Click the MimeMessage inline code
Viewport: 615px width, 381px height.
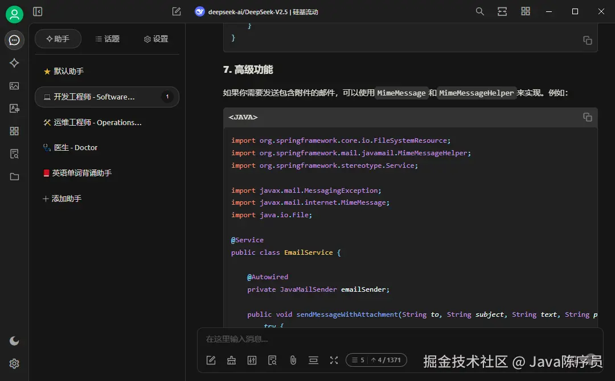coord(401,93)
